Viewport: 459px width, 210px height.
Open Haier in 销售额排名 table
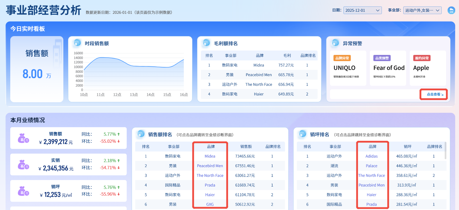click(210, 195)
